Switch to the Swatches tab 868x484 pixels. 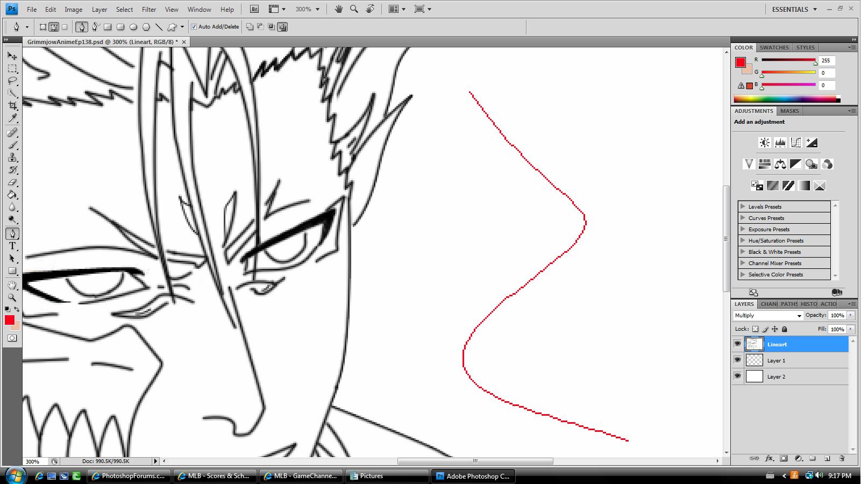(x=774, y=47)
